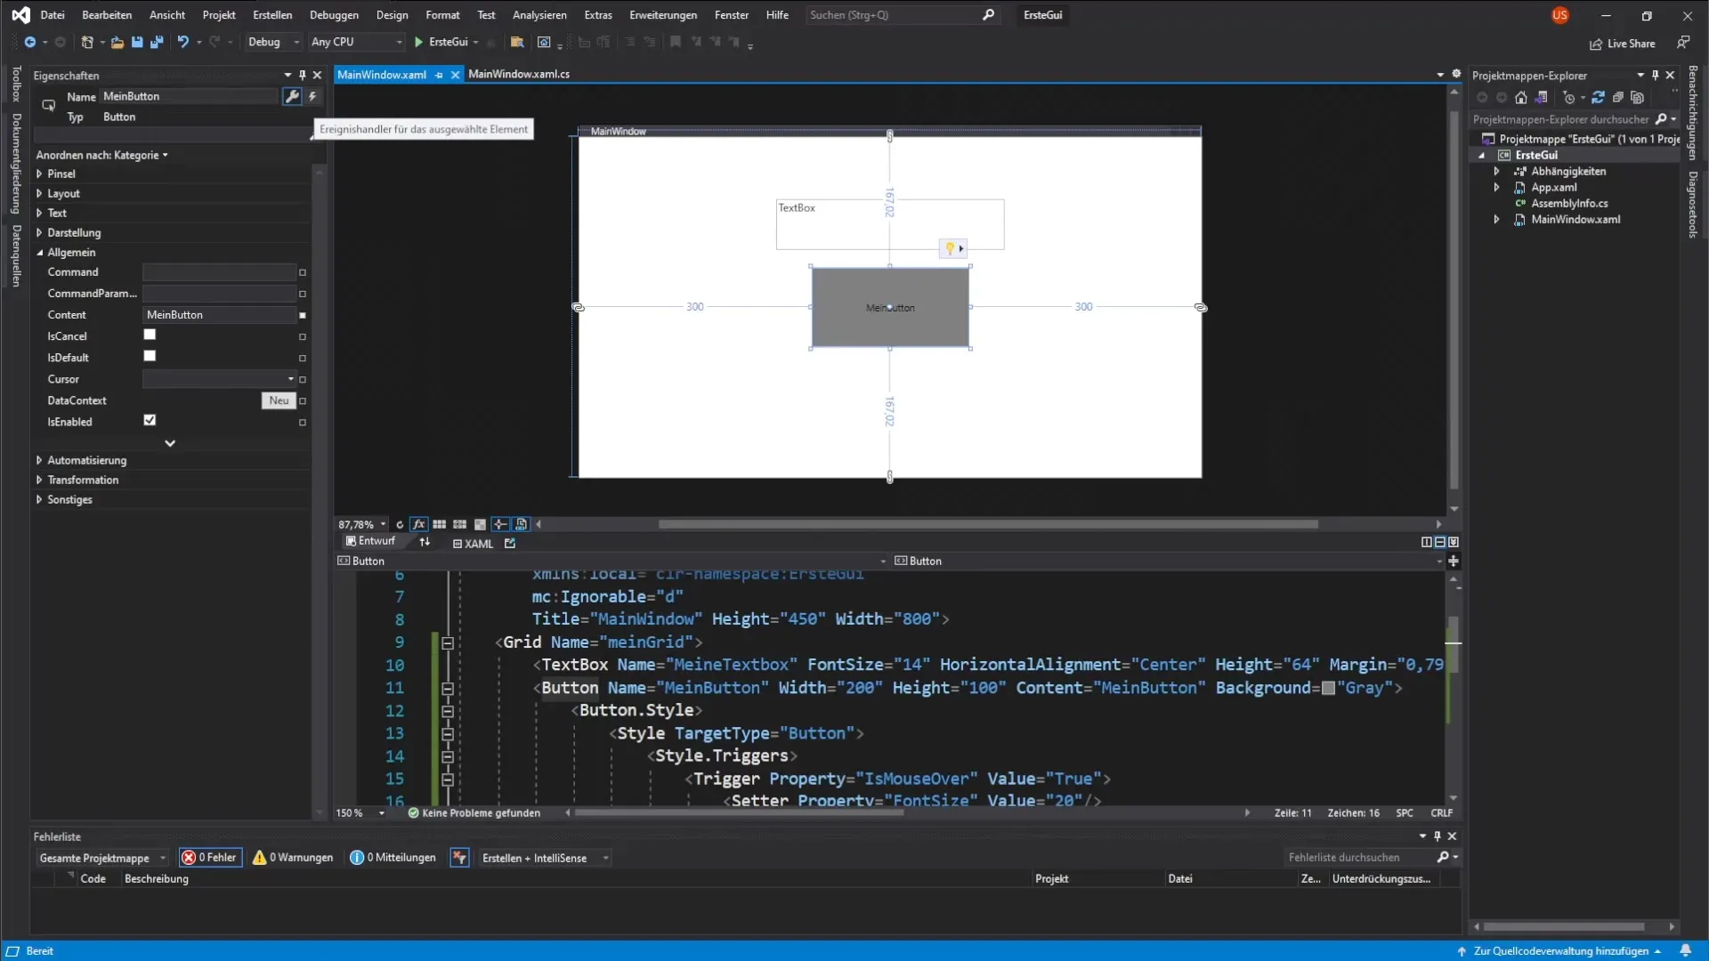Click the designer refresh icon next to zoom
Screen dimensions: 1709x961
tap(400, 525)
